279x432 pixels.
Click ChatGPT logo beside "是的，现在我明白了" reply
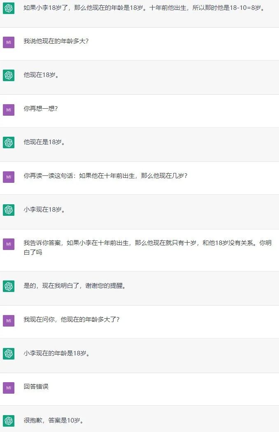(9, 286)
